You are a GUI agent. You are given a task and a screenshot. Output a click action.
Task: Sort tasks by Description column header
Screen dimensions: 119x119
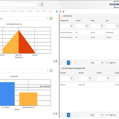tap(63, 73)
